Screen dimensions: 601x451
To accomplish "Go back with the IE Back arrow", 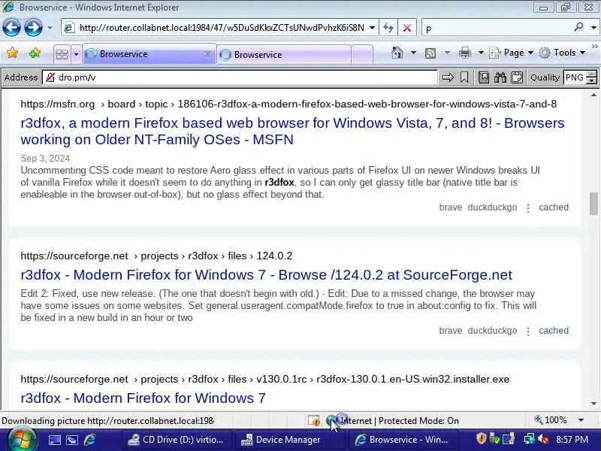I will pos(11,28).
